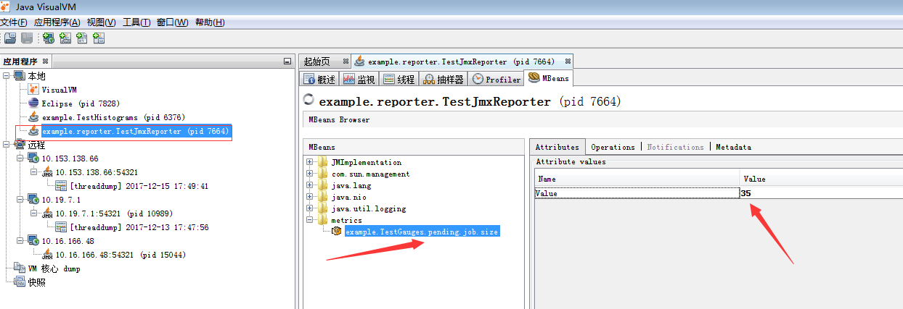The width and height of the screenshot is (903, 309).
Task: Click the Application Snapshot toolbar icon
Action: pyautogui.click(x=99, y=38)
